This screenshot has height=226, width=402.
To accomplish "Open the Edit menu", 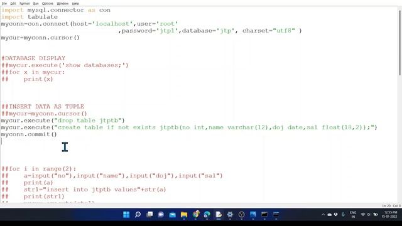I will point(13,4).
